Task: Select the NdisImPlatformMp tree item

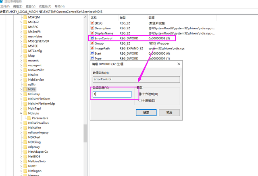Action: tap(42, 104)
